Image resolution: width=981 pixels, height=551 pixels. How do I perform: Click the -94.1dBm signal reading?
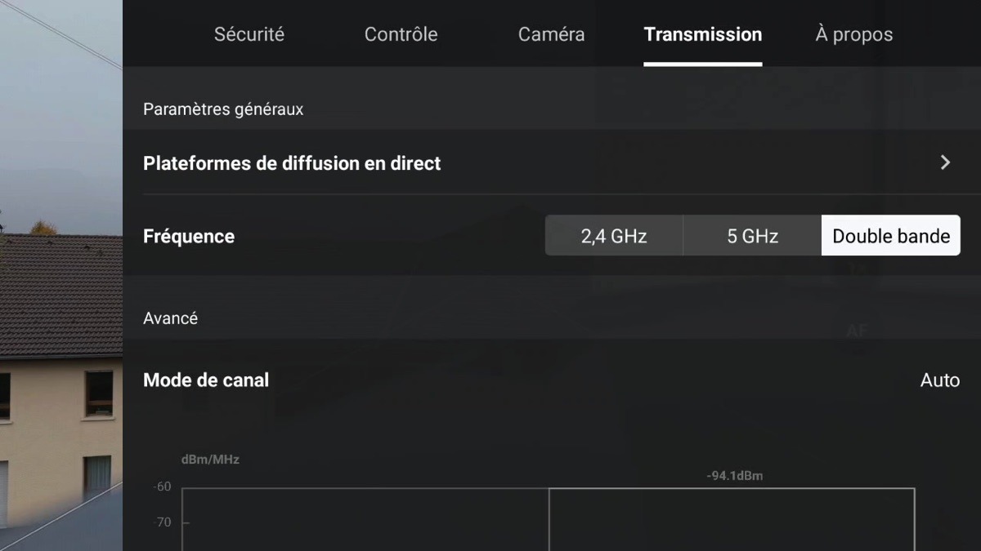point(735,475)
